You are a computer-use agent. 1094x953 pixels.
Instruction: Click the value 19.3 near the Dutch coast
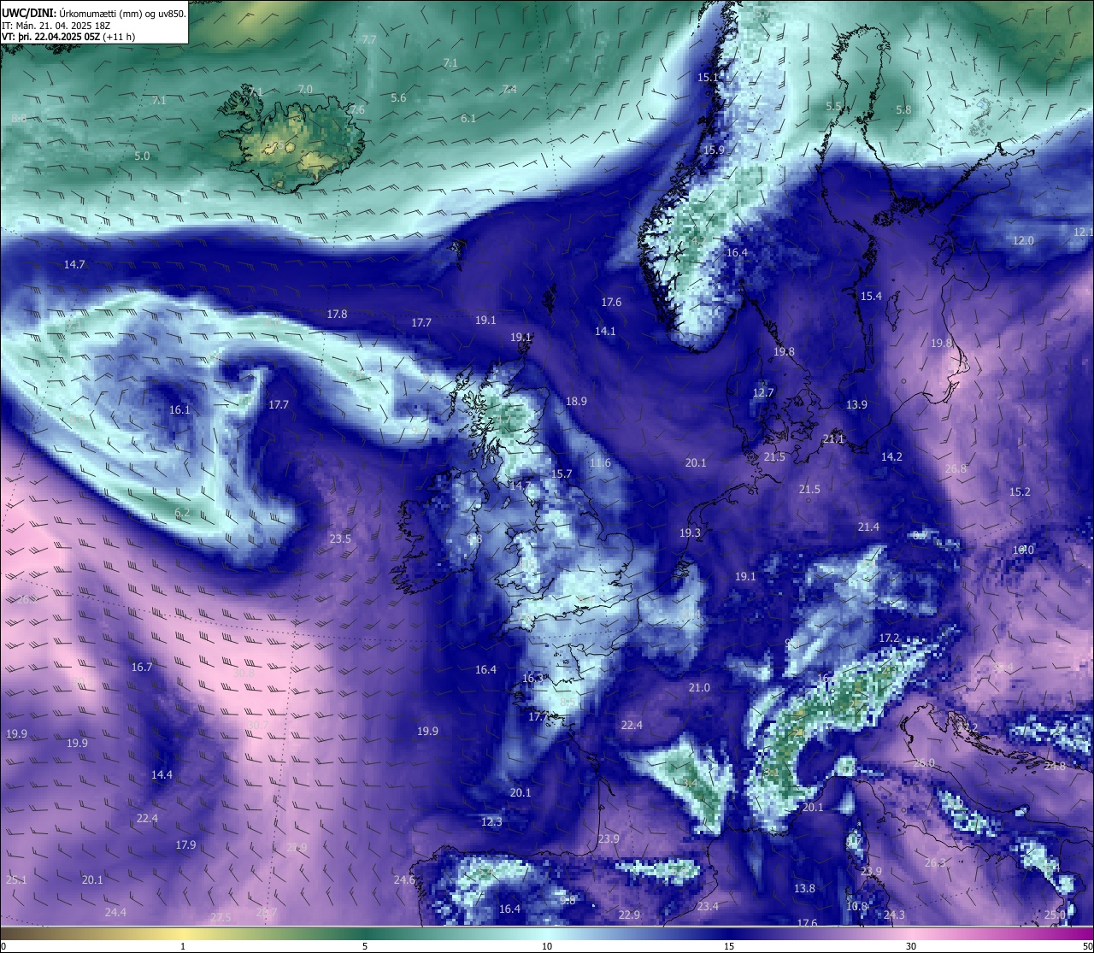(690, 532)
